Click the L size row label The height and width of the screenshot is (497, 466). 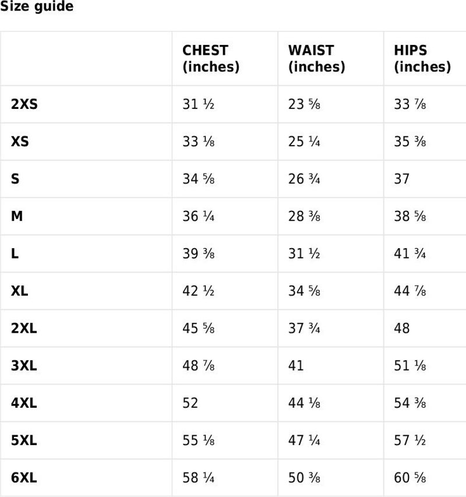pyautogui.click(x=15, y=253)
